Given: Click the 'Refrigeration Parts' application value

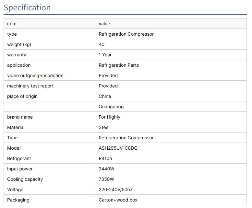Looking at the screenshot, I should pos(119,65).
